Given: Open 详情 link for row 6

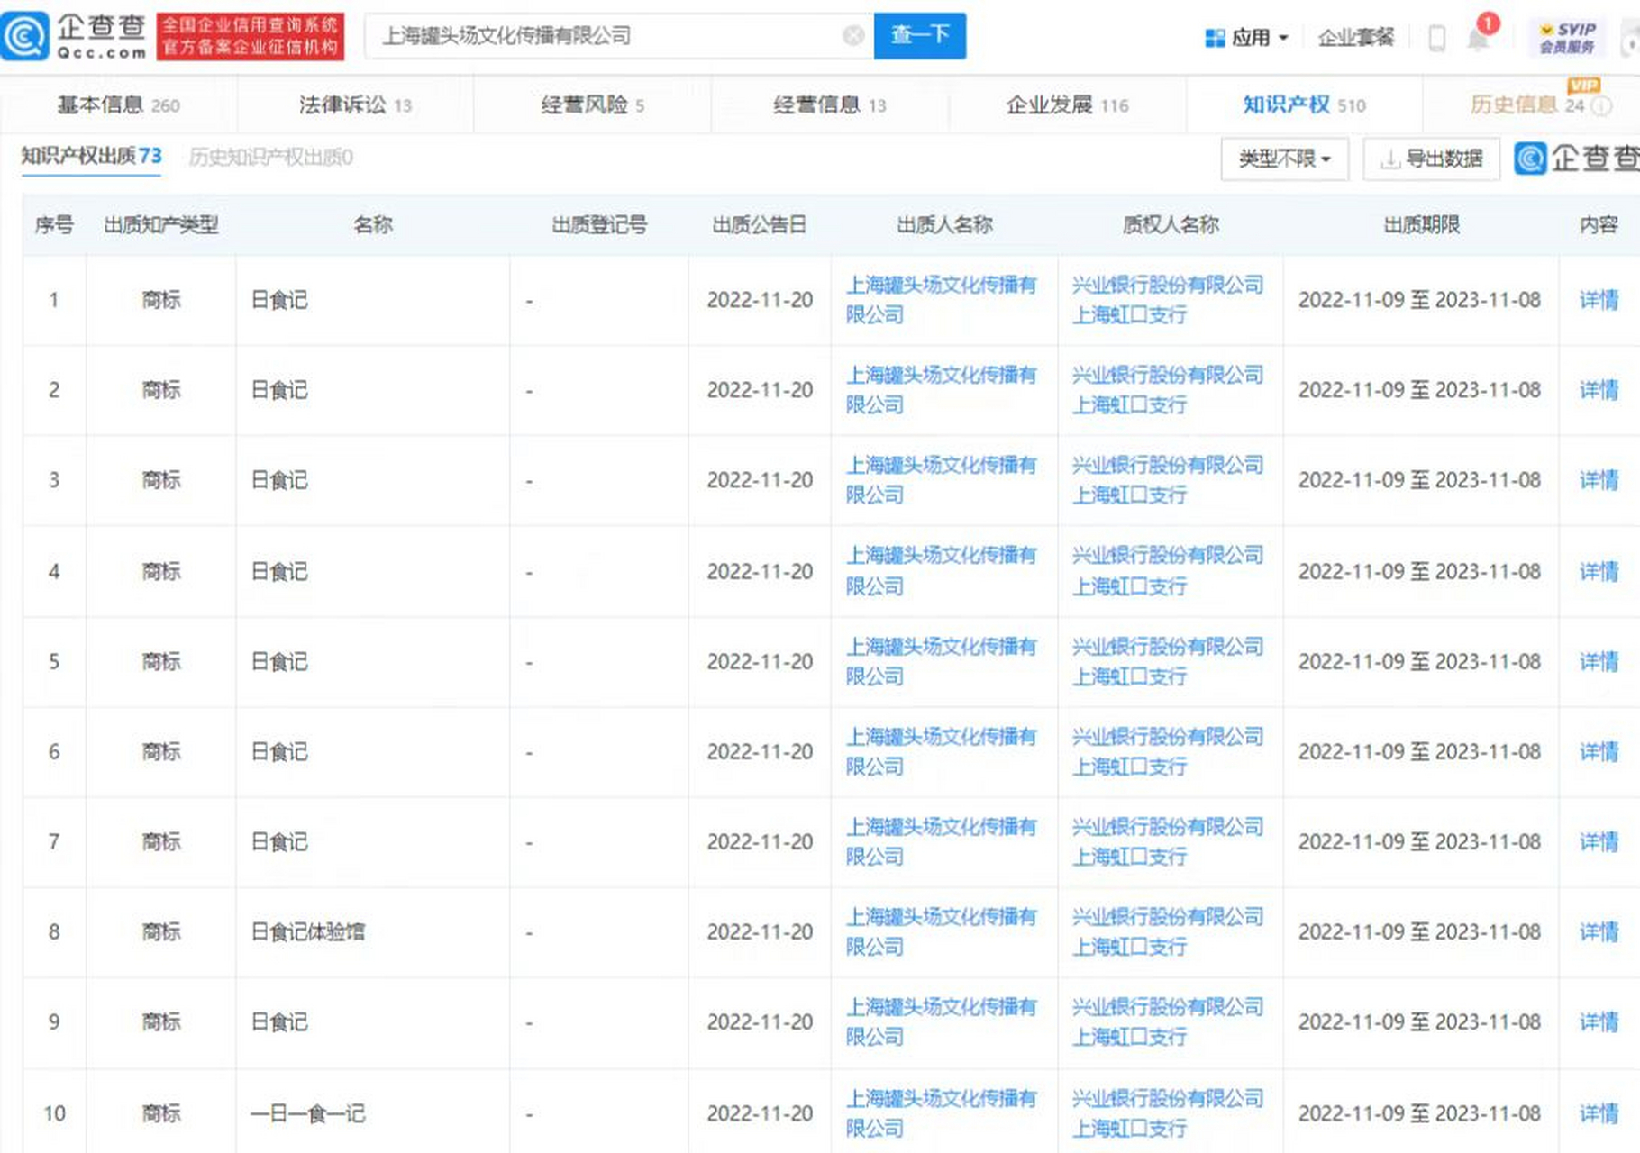Looking at the screenshot, I should (x=1599, y=751).
